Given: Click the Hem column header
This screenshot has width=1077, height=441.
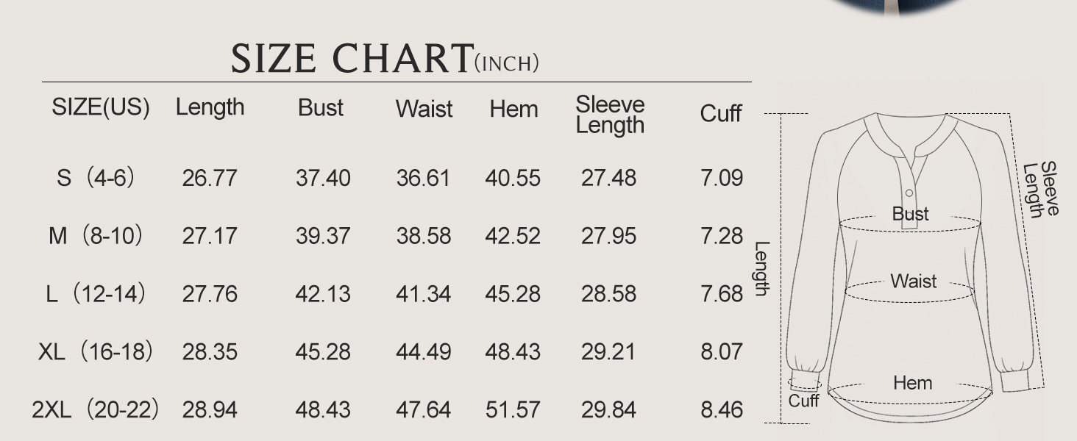Looking at the screenshot, I should (x=513, y=109).
